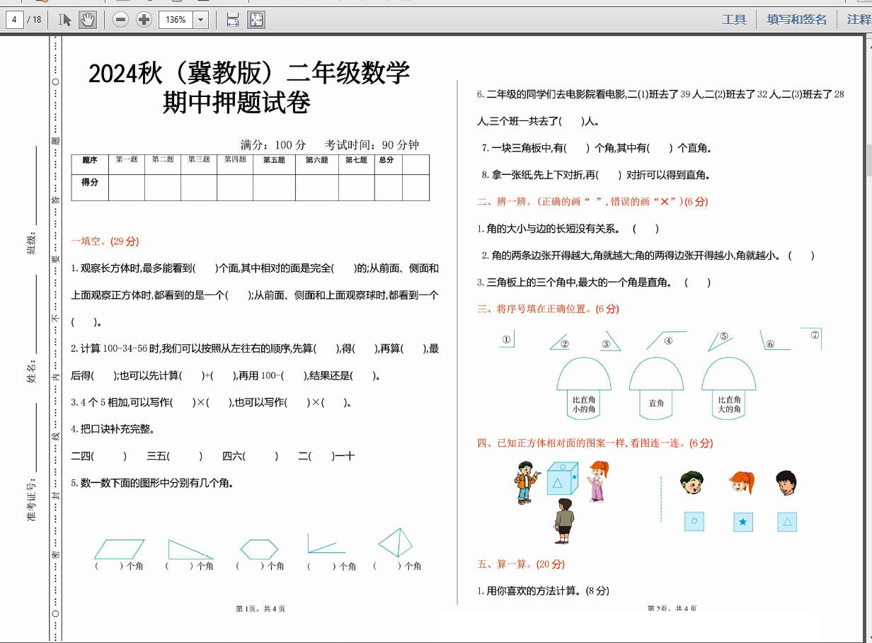Click the heading '三、将序号填在正确位置。(6 分)'
872x643 pixels.
click(549, 309)
